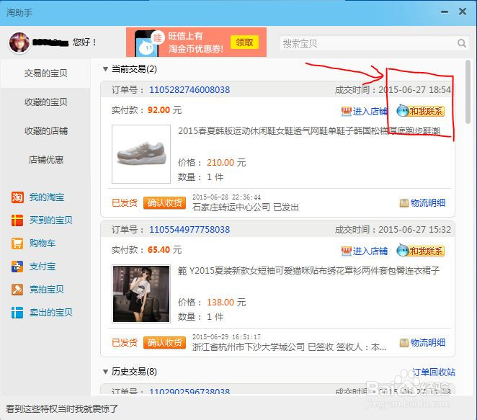477x420 pixels.
Task: Click the yellow 领取 coupon button
Action: pyautogui.click(x=244, y=43)
